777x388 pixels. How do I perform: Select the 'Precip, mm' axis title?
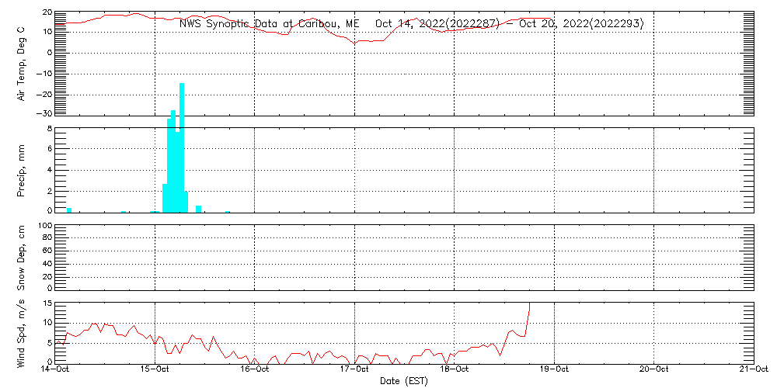(21, 168)
